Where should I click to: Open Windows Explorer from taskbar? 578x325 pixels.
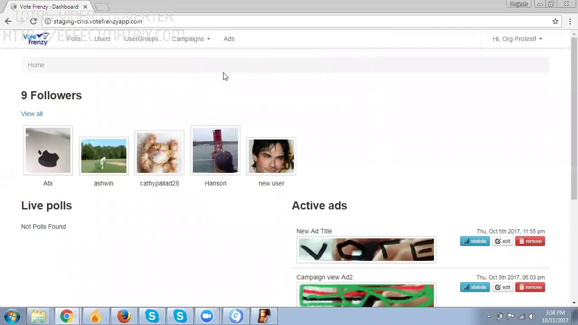point(38,316)
